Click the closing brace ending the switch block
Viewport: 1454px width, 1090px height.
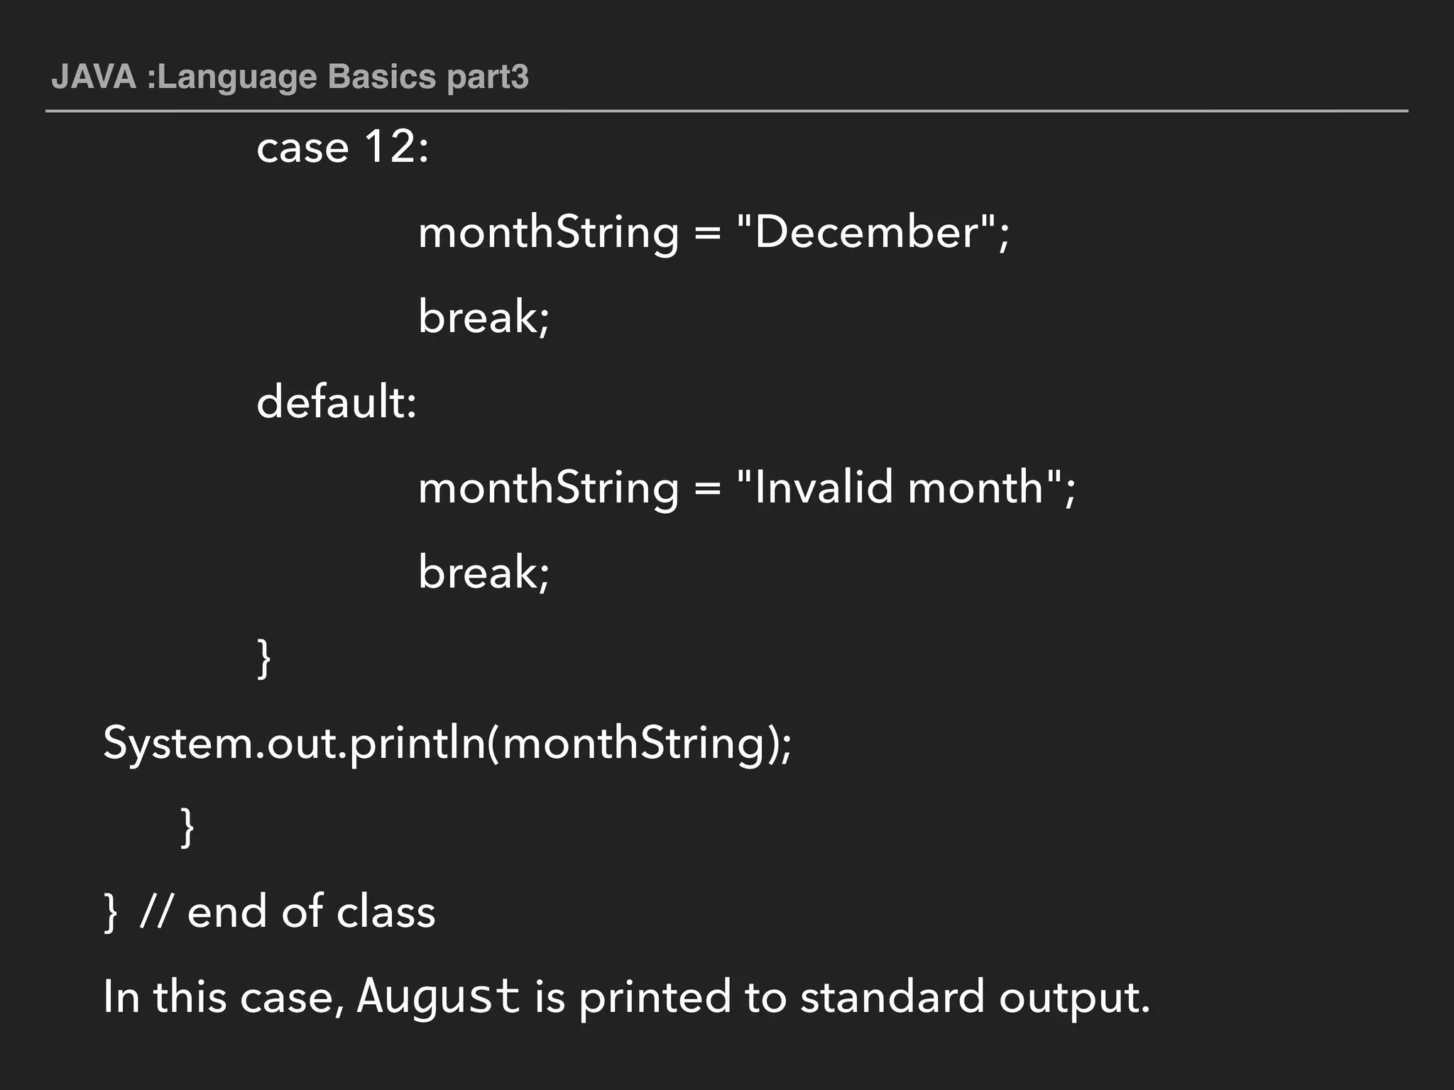(263, 658)
